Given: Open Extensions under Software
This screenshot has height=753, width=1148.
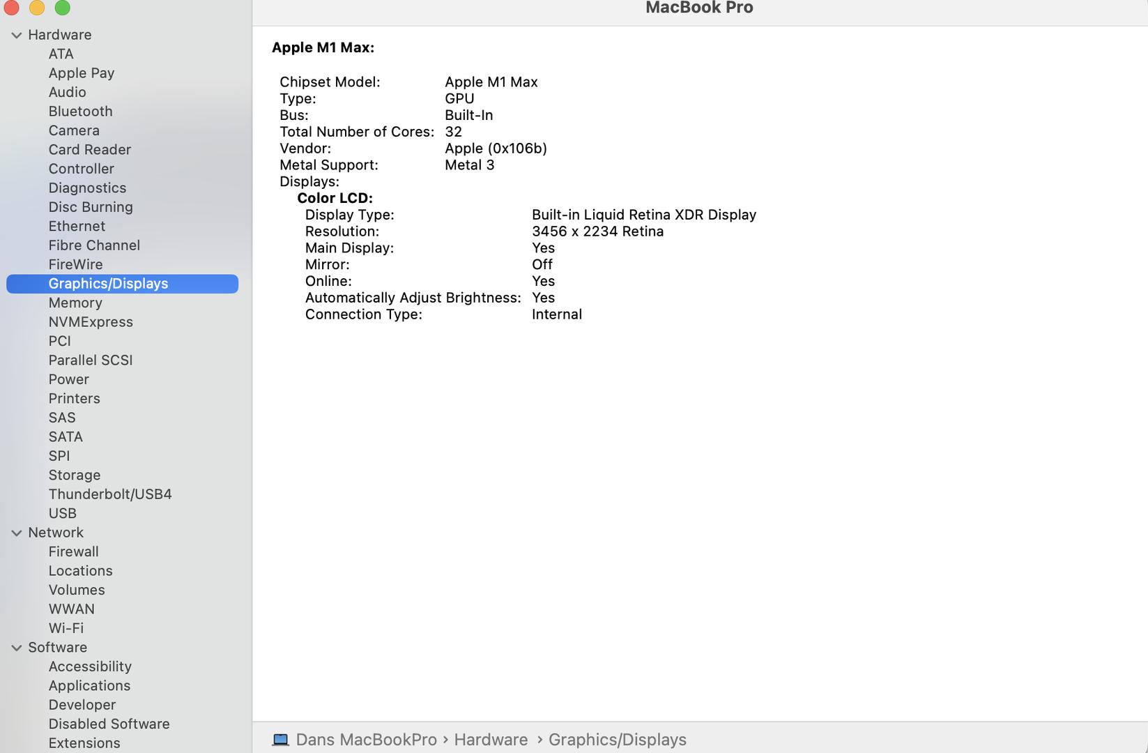Looking at the screenshot, I should 84,743.
